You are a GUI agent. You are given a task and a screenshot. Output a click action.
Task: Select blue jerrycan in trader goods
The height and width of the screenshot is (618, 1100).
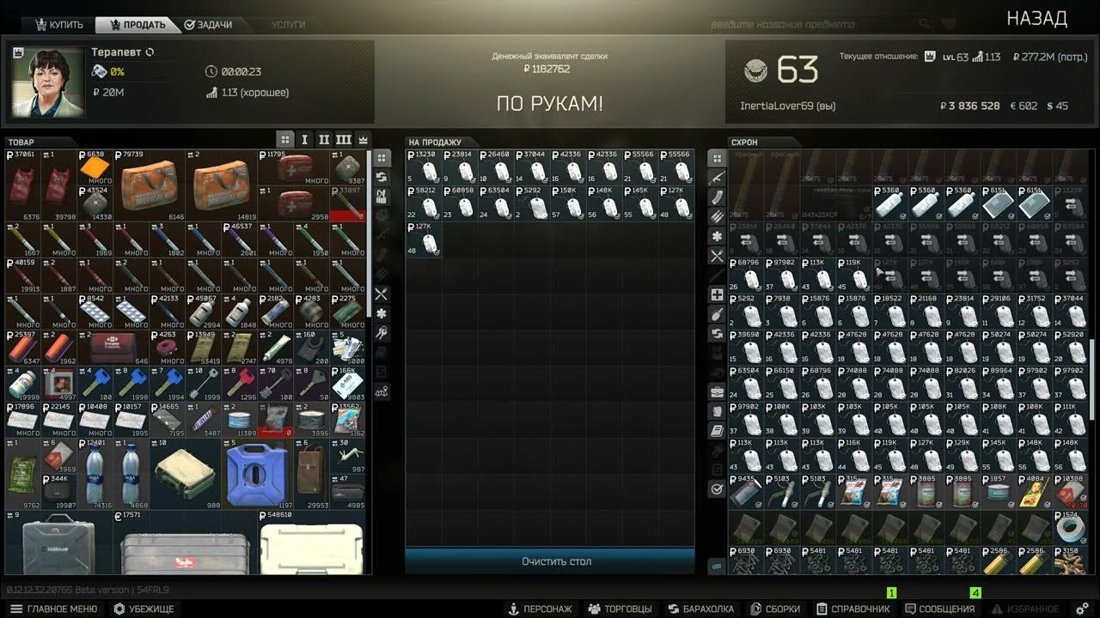click(x=257, y=475)
